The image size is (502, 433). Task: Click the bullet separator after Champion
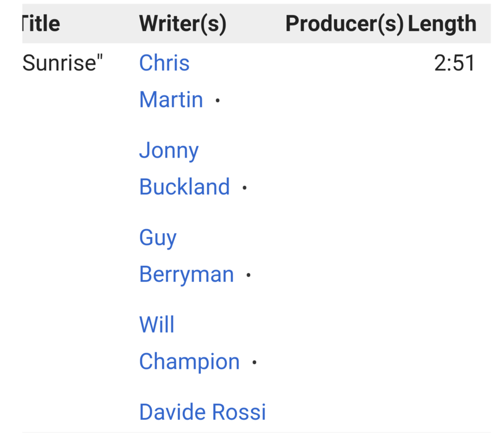pyautogui.click(x=254, y=363)
